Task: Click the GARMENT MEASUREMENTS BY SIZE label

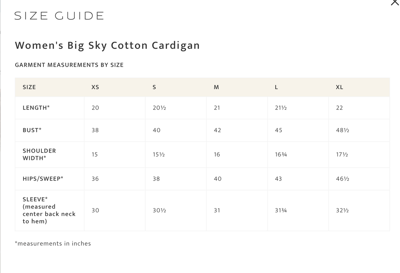Action: (69, 65)
